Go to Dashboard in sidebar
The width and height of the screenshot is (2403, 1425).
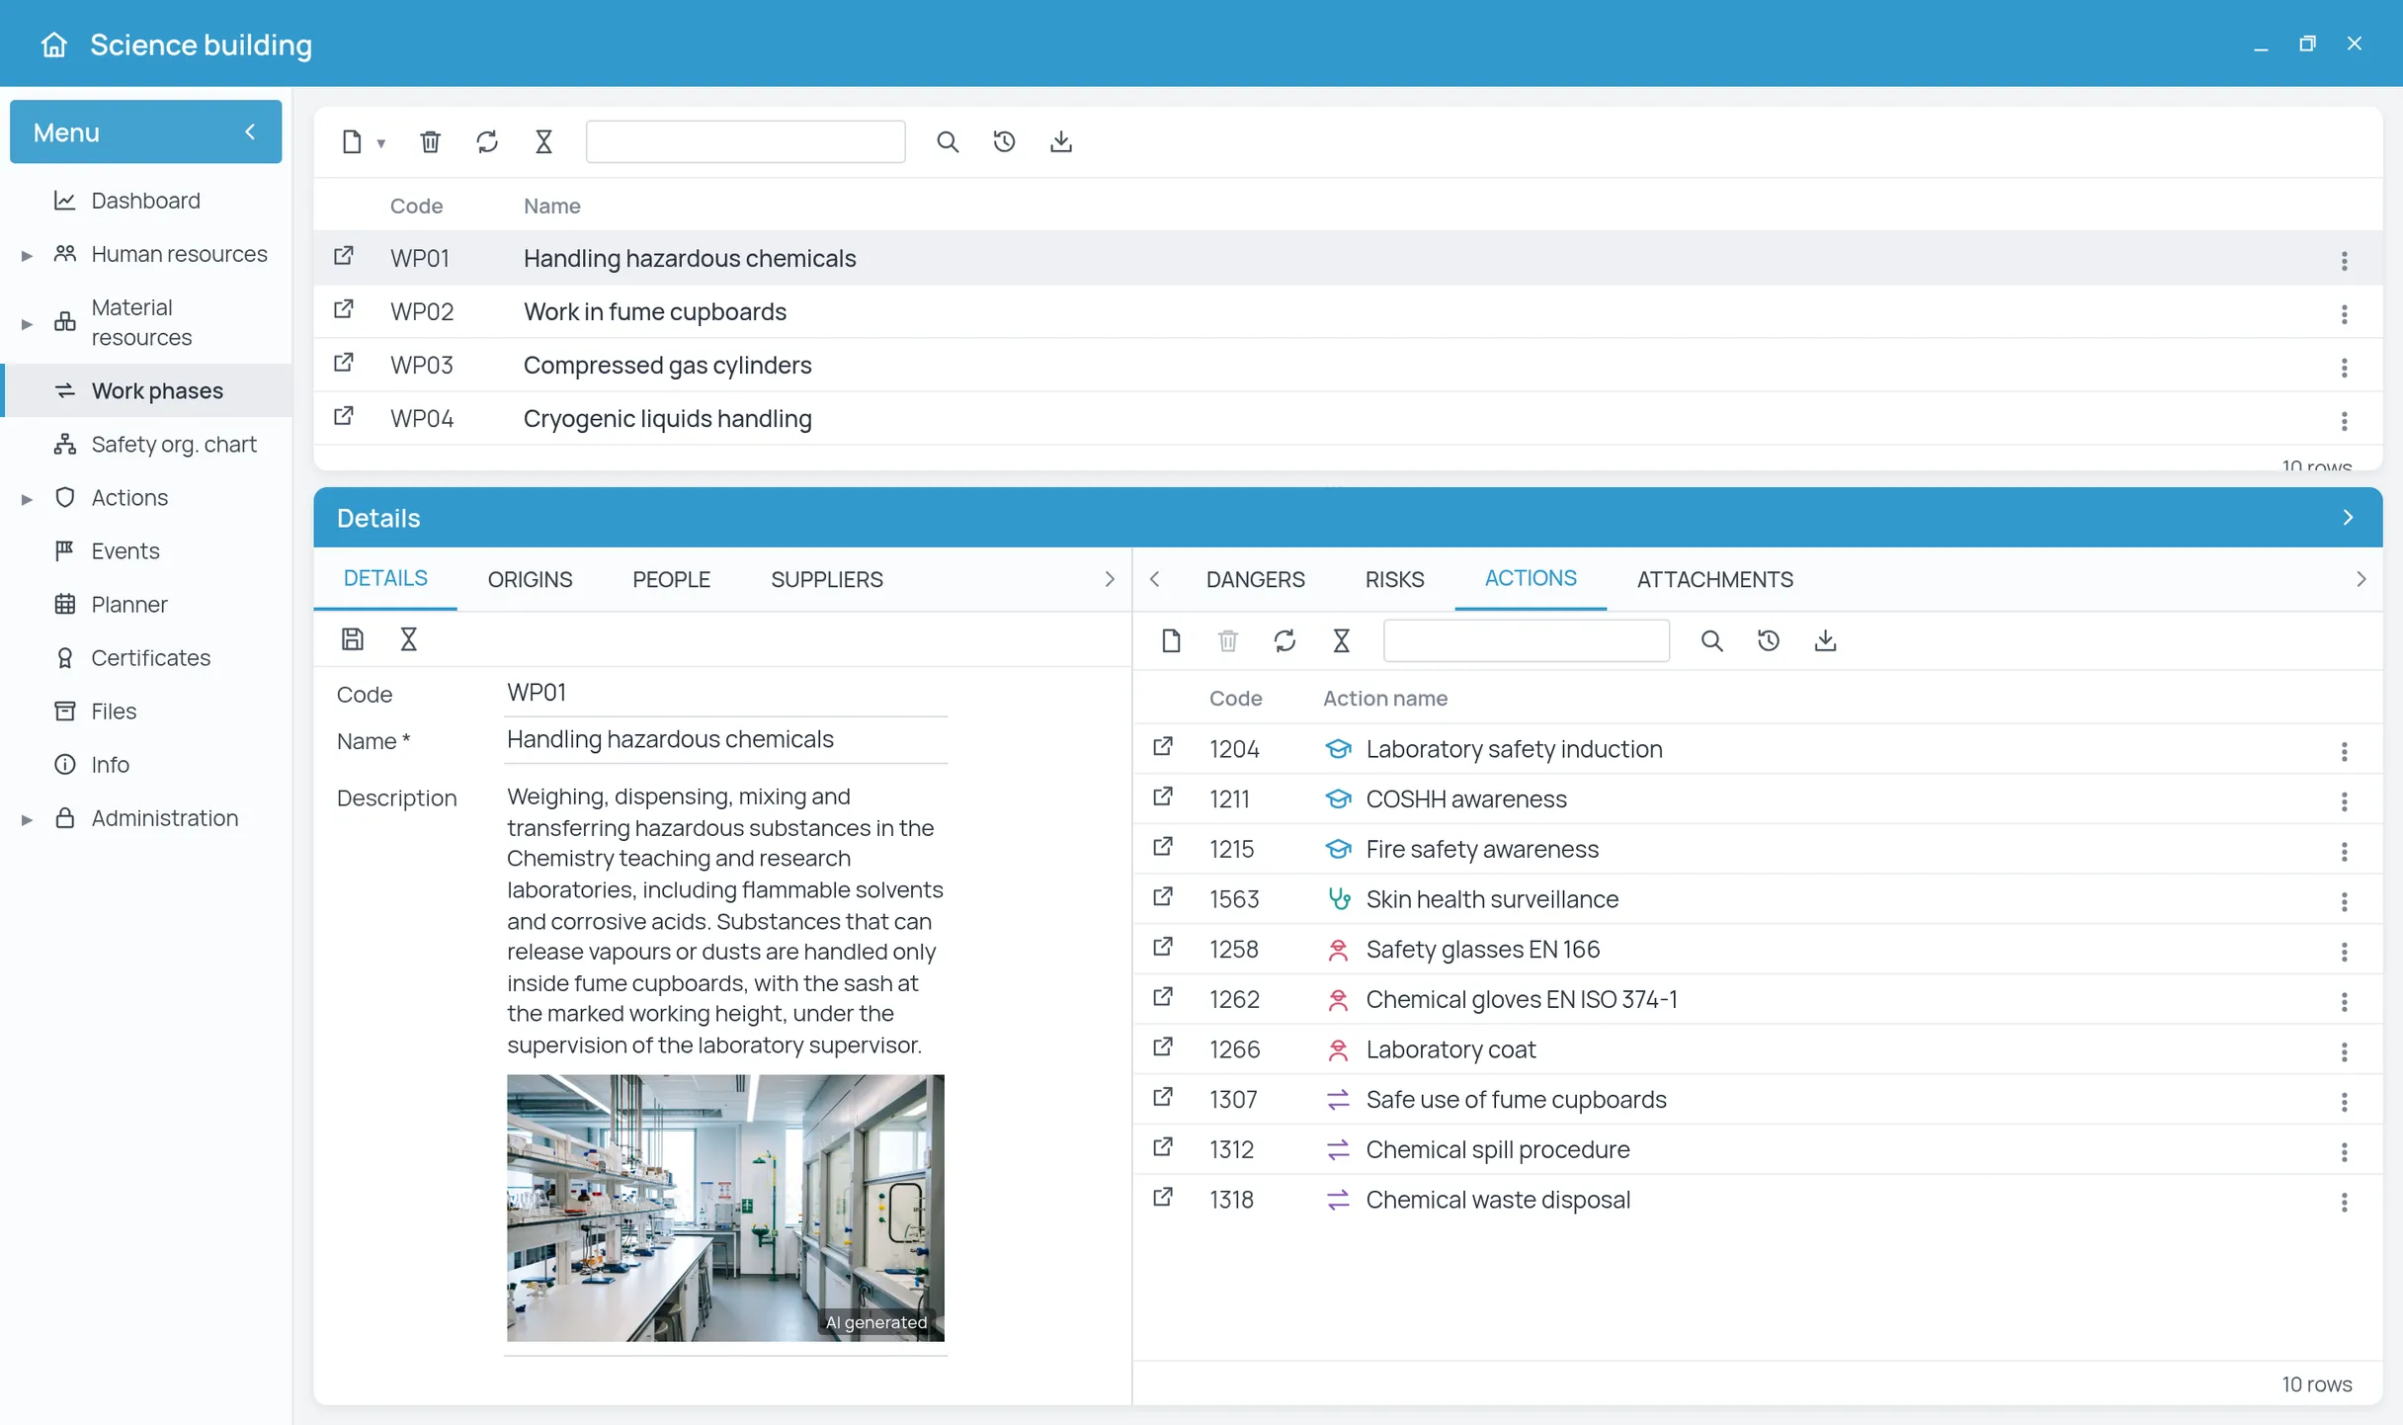click(145, 201)
